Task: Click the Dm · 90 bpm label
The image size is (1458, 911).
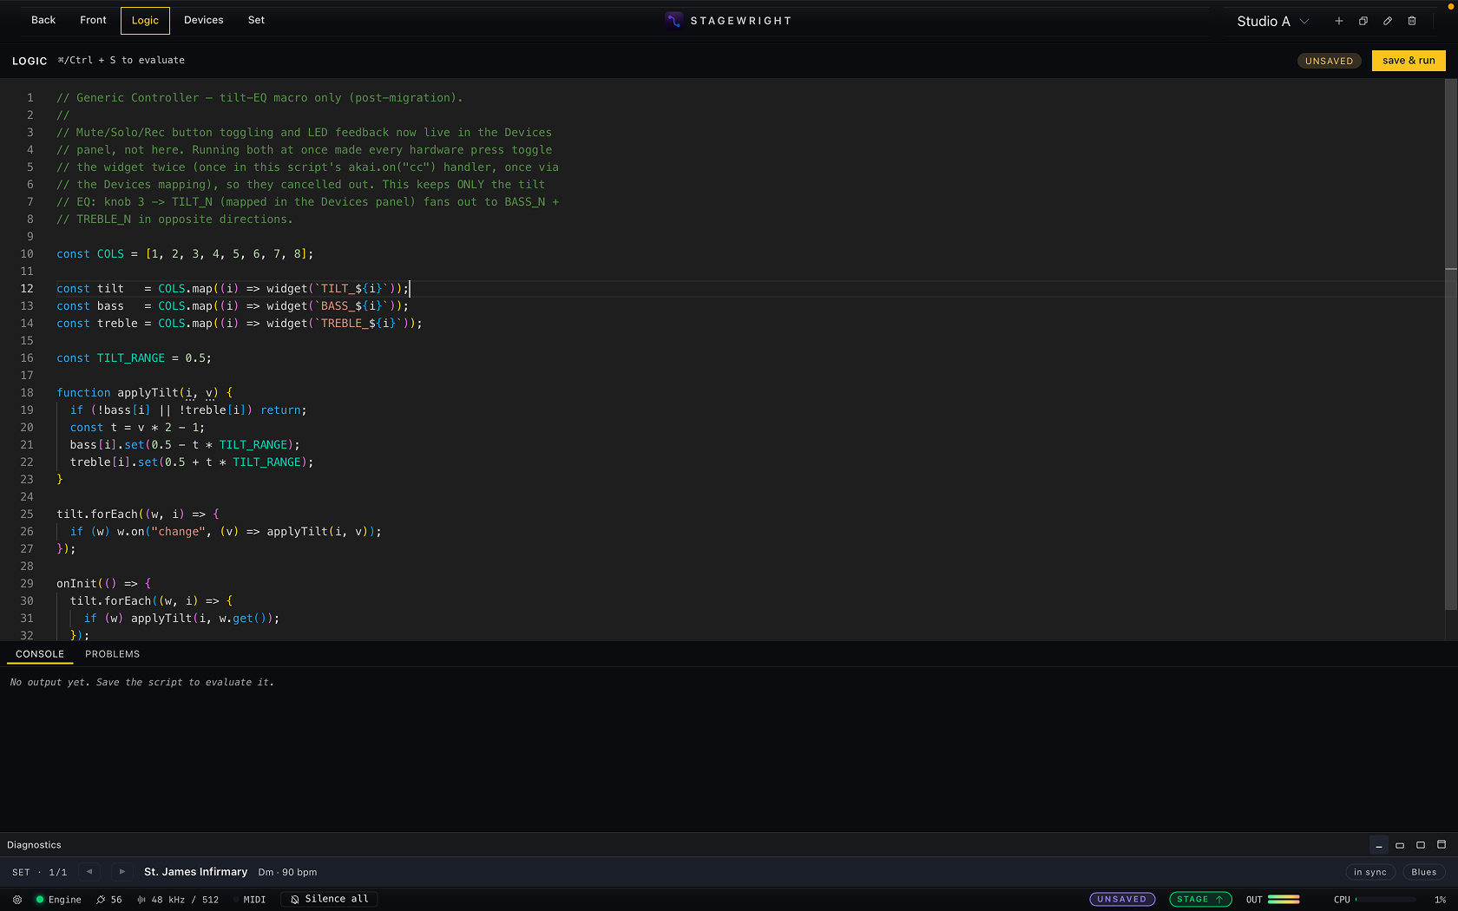Action: click(x=287, y=872)
